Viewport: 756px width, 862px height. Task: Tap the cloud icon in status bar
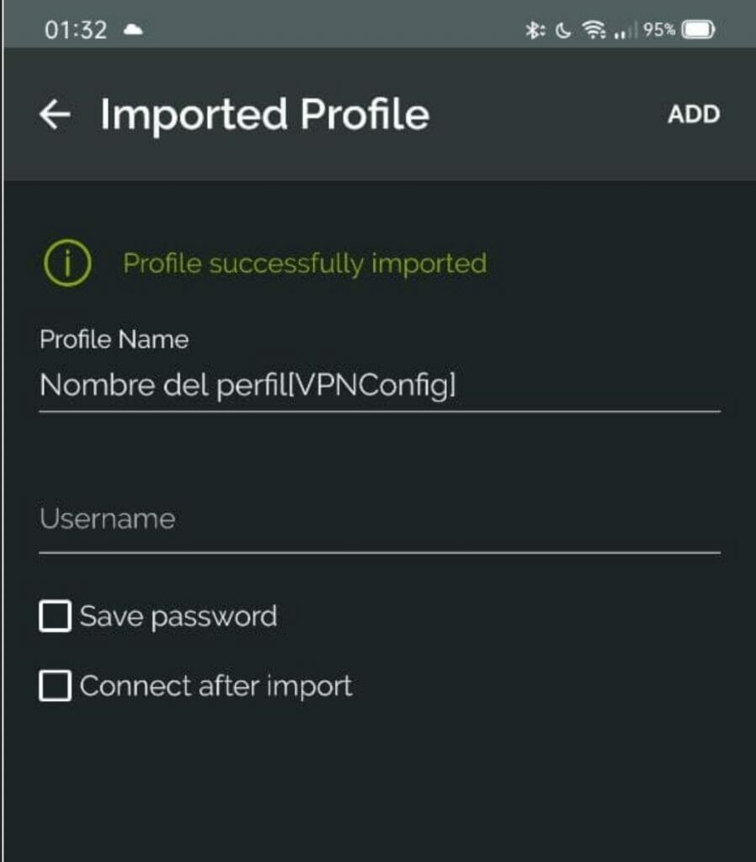[x=133, y=29]
